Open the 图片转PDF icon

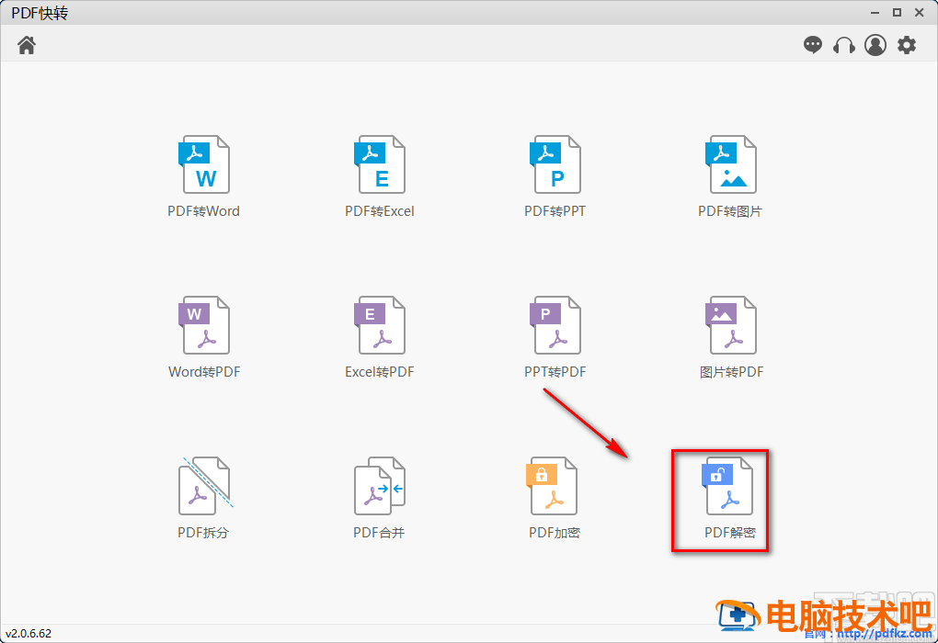point(730,325)
